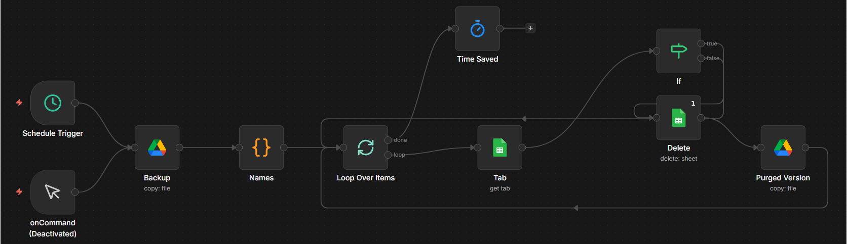Screen dimensions: 847x244
Task: Select the onCommand cursor trigger node
Action: coord(53,192)
